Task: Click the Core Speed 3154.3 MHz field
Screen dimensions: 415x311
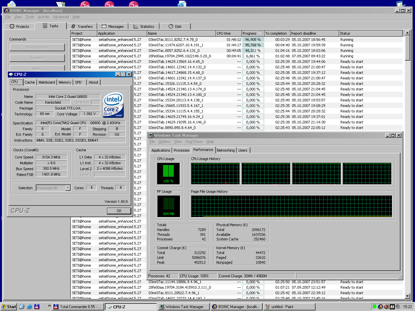Action: [51, 157]
